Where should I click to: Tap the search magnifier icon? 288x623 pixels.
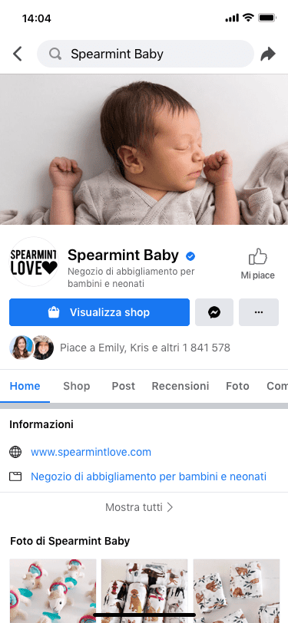[55, 54]
